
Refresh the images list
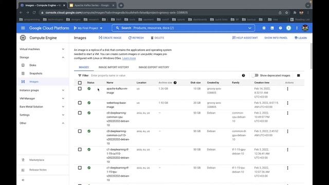(x=136, y=38)
